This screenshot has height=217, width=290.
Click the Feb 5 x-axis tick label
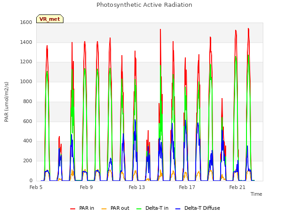click(x=36, y=187)
